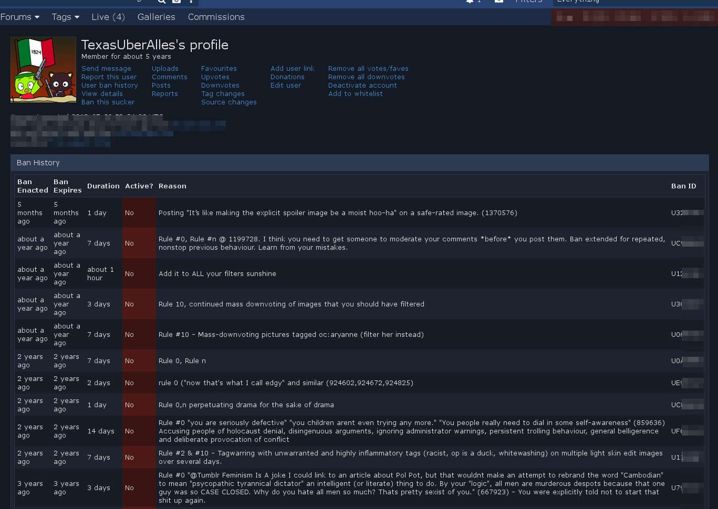718x509 pixels.
Task: Add this user to whitelist
Action: [x=355, y=94]
